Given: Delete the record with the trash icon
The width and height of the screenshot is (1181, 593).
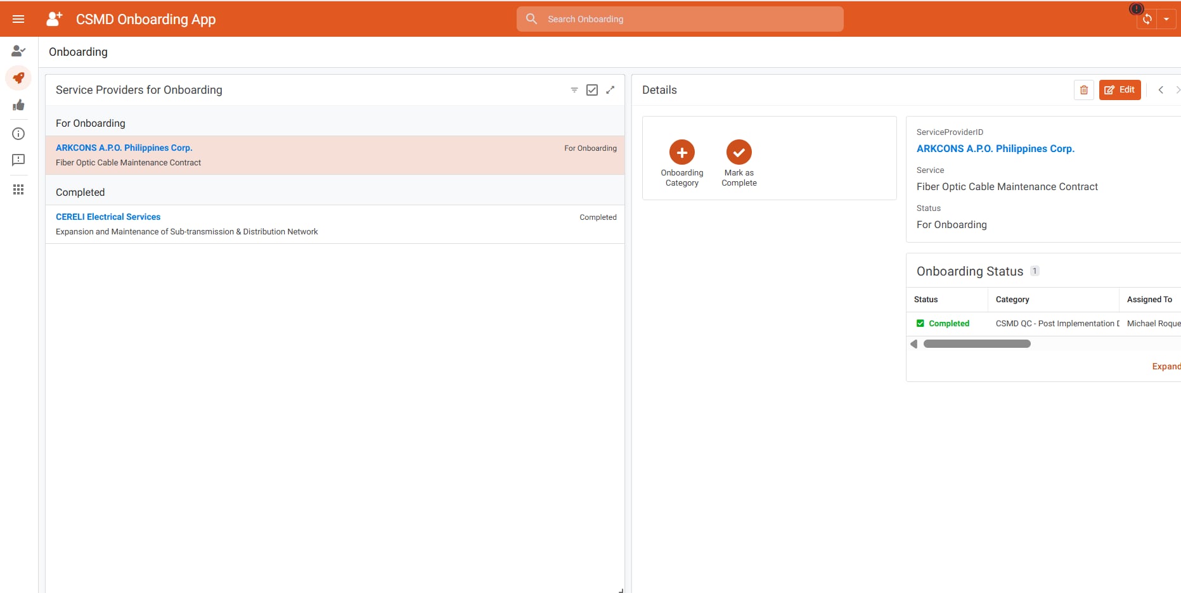Looking at the screenshot, I should (1084, 90).
